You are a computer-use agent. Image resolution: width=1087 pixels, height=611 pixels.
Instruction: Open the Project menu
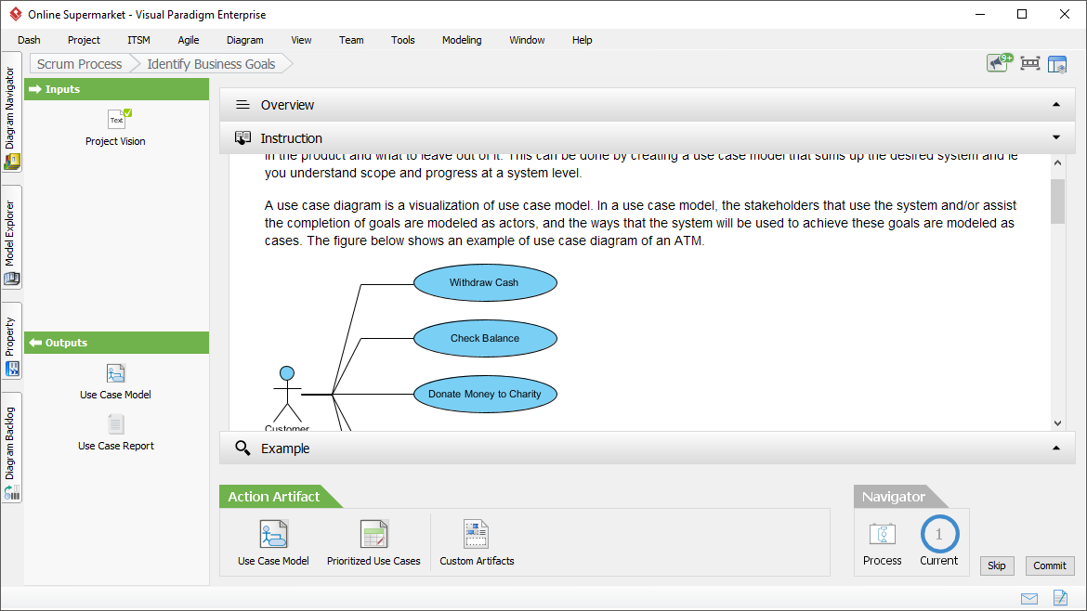84,40
